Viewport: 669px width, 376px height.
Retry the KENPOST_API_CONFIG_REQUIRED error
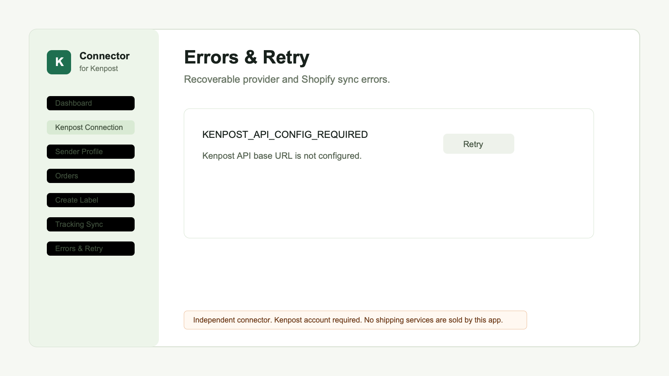[x=479, y=144]
